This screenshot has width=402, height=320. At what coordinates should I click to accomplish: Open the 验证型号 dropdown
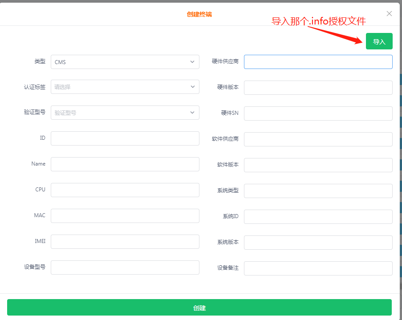point(125,113)
